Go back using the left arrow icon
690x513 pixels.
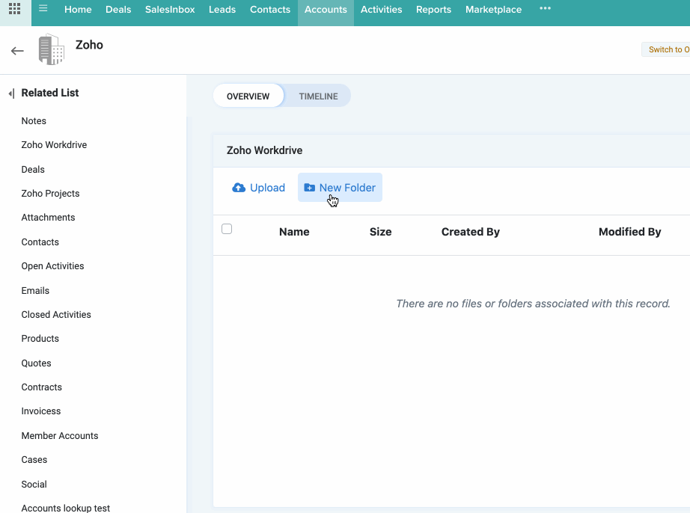click(17, 51)
